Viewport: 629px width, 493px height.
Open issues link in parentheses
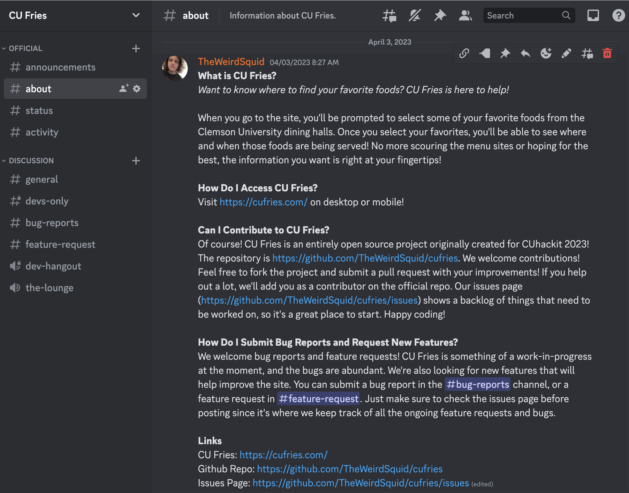(309, 300)
